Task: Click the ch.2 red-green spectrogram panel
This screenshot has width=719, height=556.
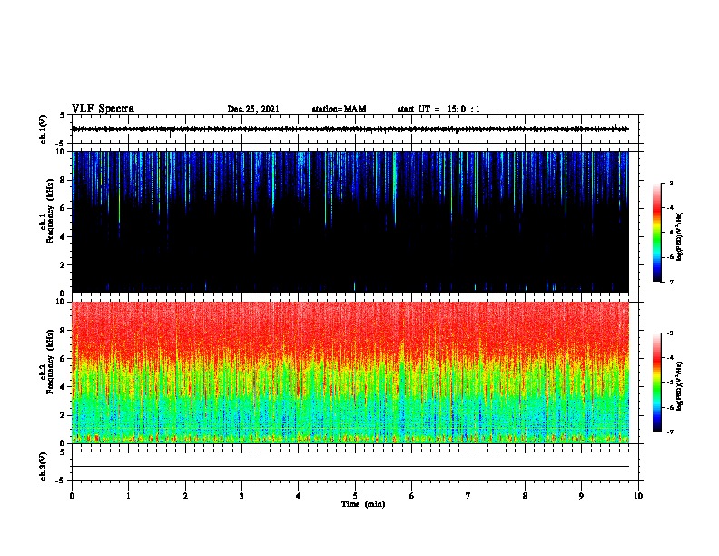Action: pos(350,372)
